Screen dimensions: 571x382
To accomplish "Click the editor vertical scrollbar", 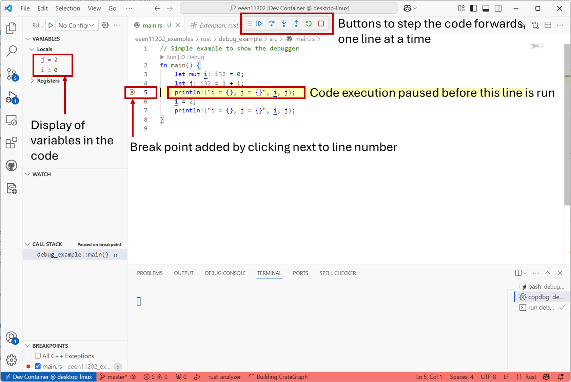I will [x=567, y=136].
